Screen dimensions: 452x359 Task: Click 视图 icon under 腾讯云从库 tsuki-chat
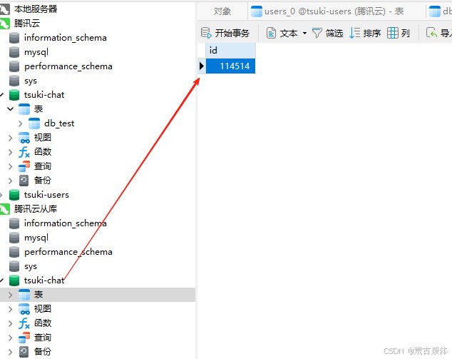click(24, 309)
